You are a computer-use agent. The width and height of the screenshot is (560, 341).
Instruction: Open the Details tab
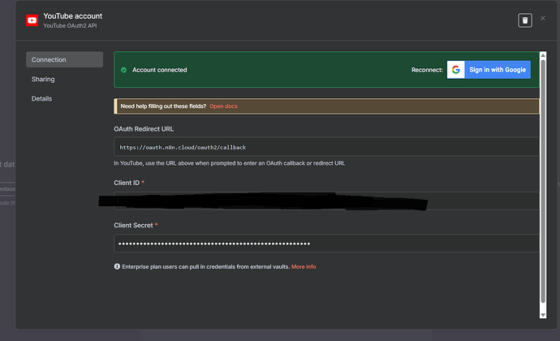click(41, 99)
